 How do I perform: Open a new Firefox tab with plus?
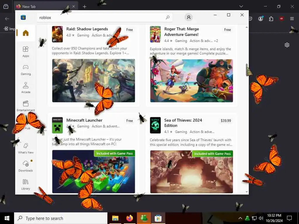tap(84, 7)
